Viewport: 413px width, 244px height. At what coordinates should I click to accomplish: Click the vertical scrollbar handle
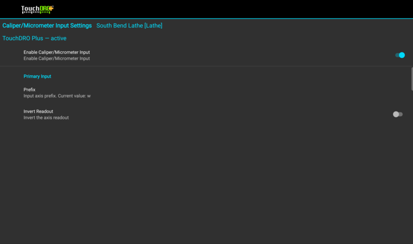412,79
